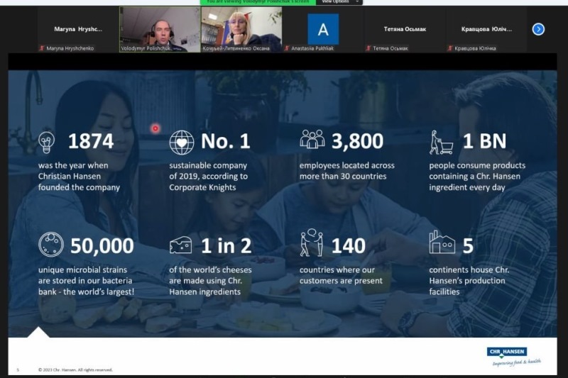Click the copyright '© 2023 Chr. Hansen' footer
This screenshot has width=568, height=378.
(75, 369)
